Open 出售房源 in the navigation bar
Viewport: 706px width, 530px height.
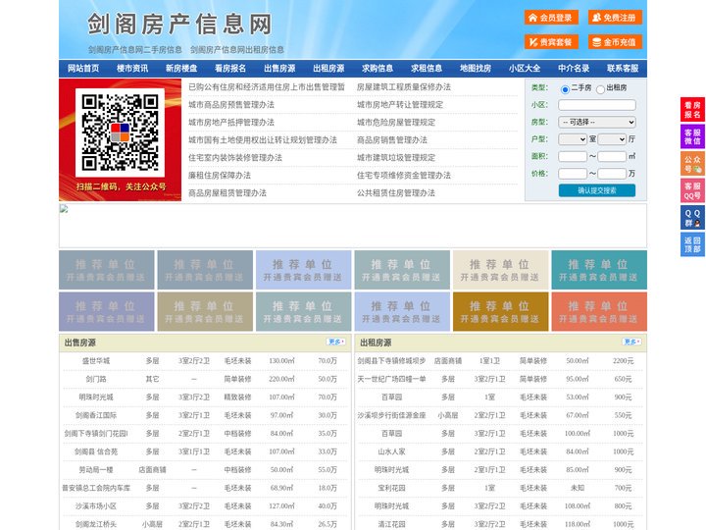pyautogui.click(x=279, y=69)
